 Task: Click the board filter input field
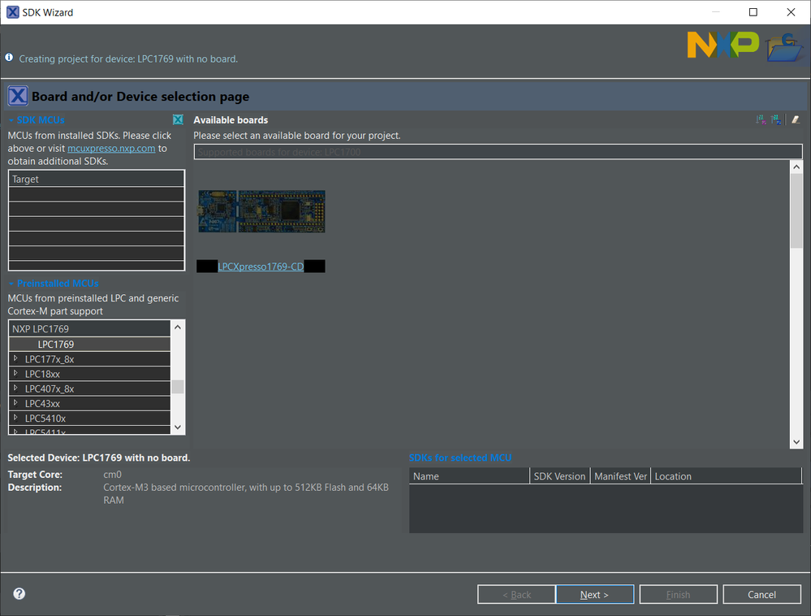tap(498, 152)
